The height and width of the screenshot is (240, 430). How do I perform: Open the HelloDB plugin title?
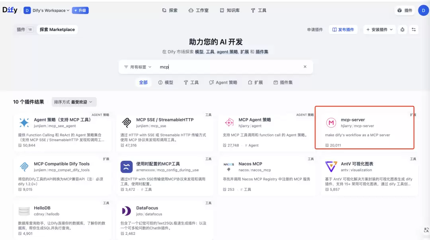[x=42, y=208]
